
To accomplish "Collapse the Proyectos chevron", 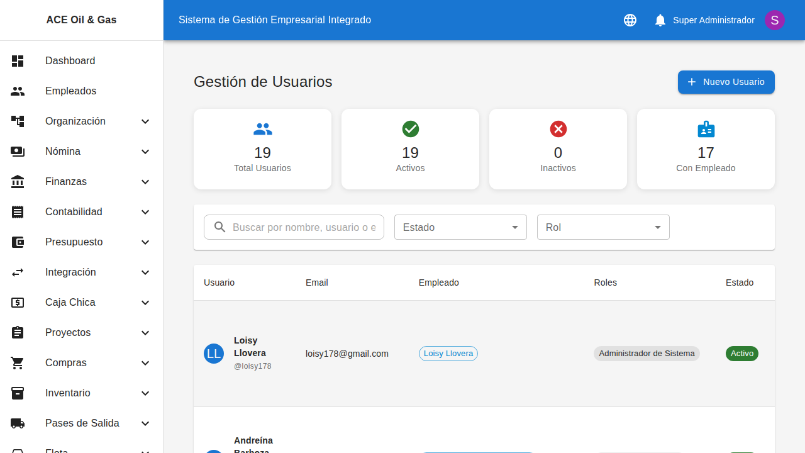I will coord(145,332).
